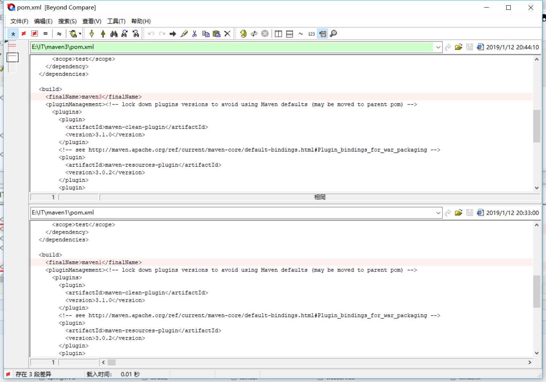Click the thumbnail overview viewport box
This screenshot has height=382, width=546.
click(13, 57)
